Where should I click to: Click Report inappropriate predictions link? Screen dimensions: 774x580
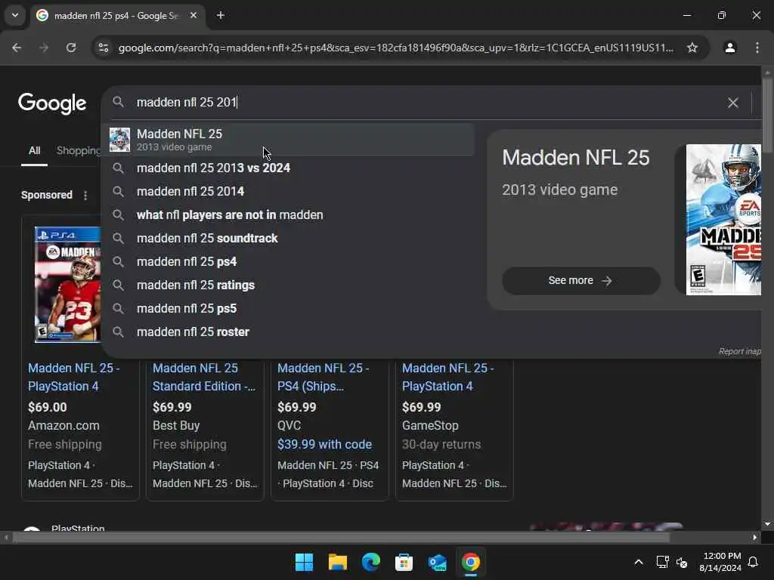pos(739,351)
